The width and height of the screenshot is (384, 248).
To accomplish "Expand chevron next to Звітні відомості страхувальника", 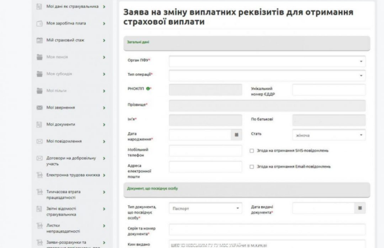I will click(x=104, y=209).
